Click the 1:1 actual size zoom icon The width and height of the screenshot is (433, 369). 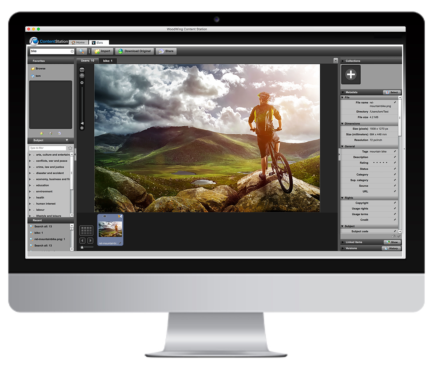coord(82,70)
